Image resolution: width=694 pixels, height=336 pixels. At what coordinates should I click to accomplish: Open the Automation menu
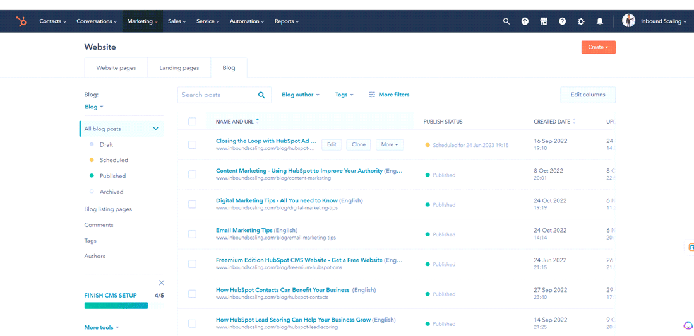247,21
